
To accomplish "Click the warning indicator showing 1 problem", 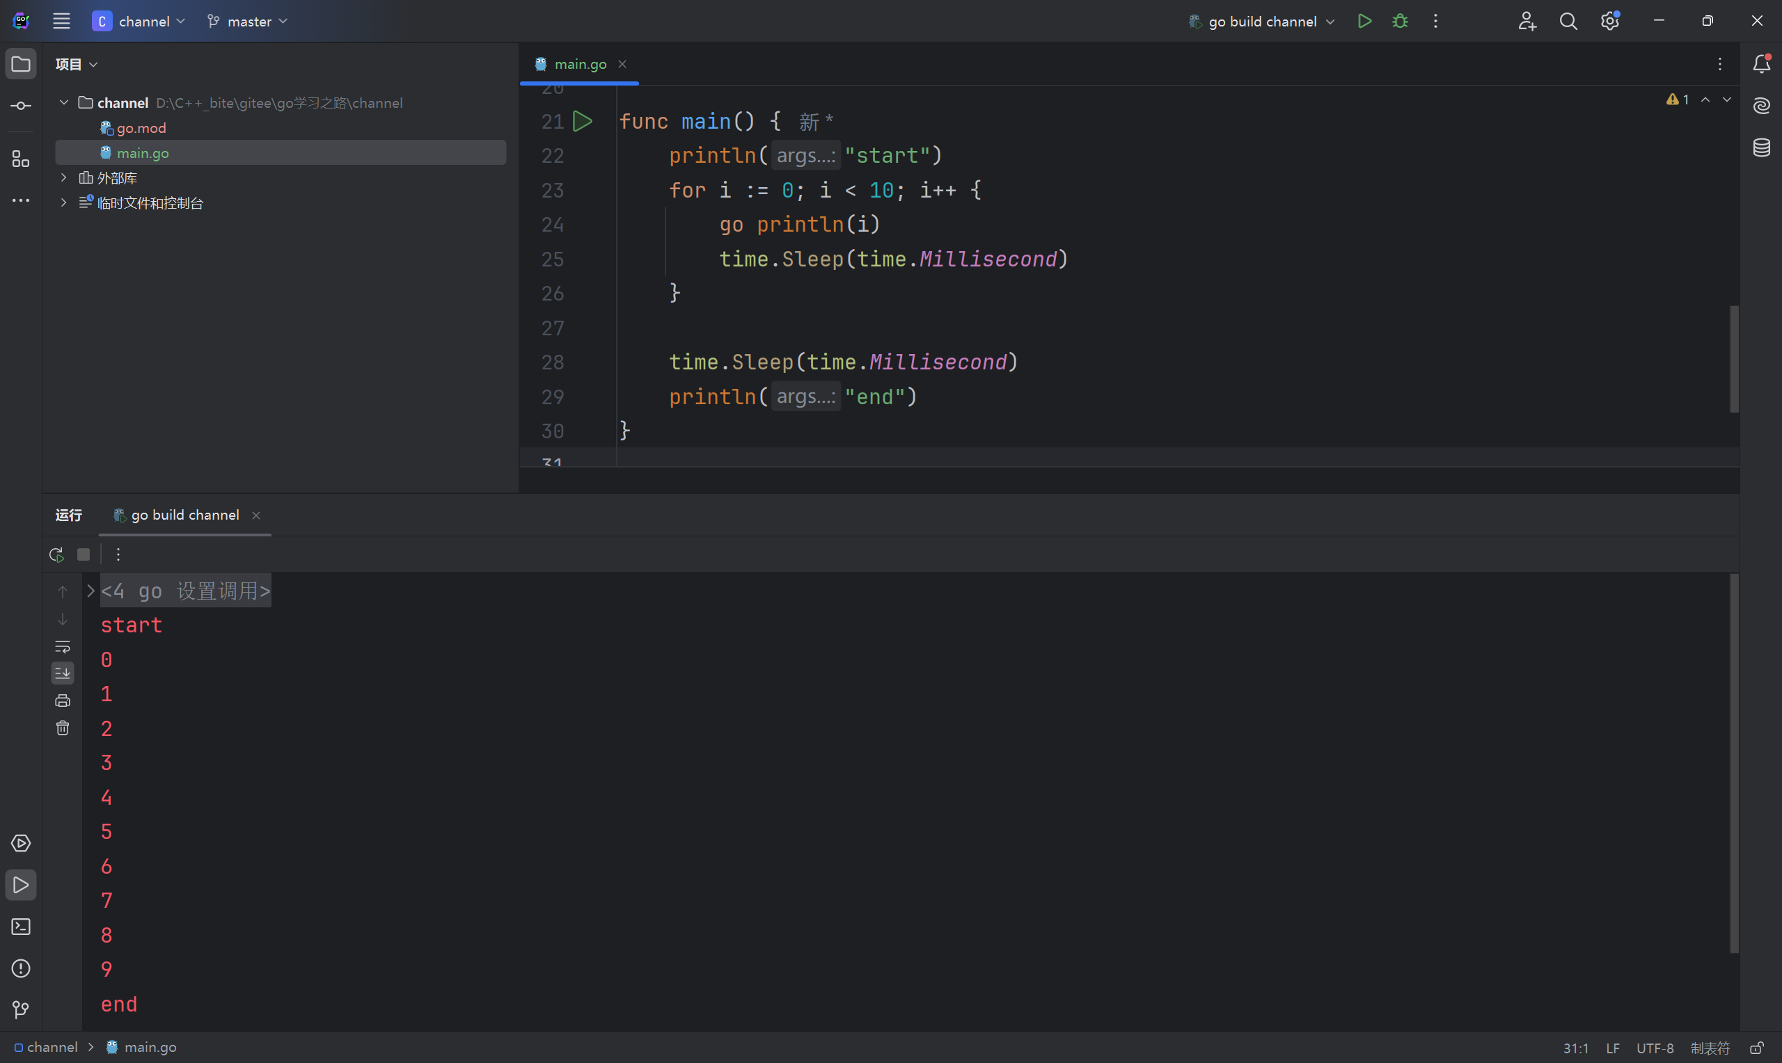I will pyautogui.click(x=1677, y=99).
